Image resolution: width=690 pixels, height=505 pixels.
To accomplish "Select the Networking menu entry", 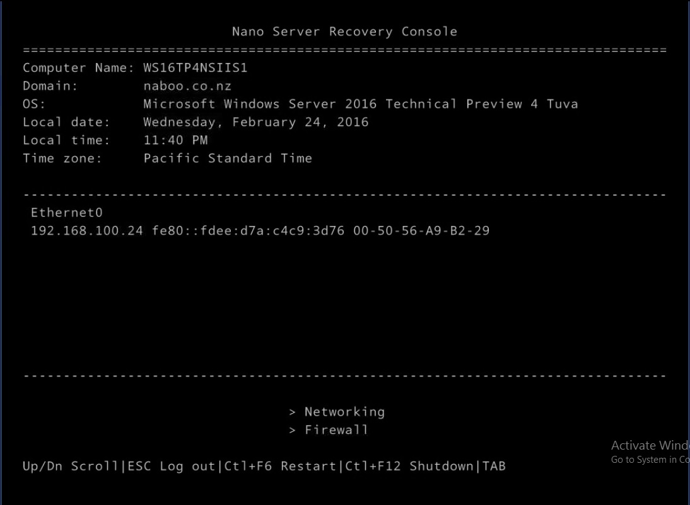I will coord(344,412).
